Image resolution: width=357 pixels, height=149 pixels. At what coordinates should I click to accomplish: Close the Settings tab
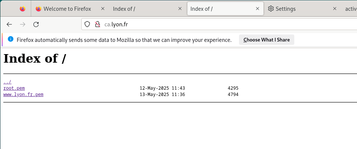335,9
